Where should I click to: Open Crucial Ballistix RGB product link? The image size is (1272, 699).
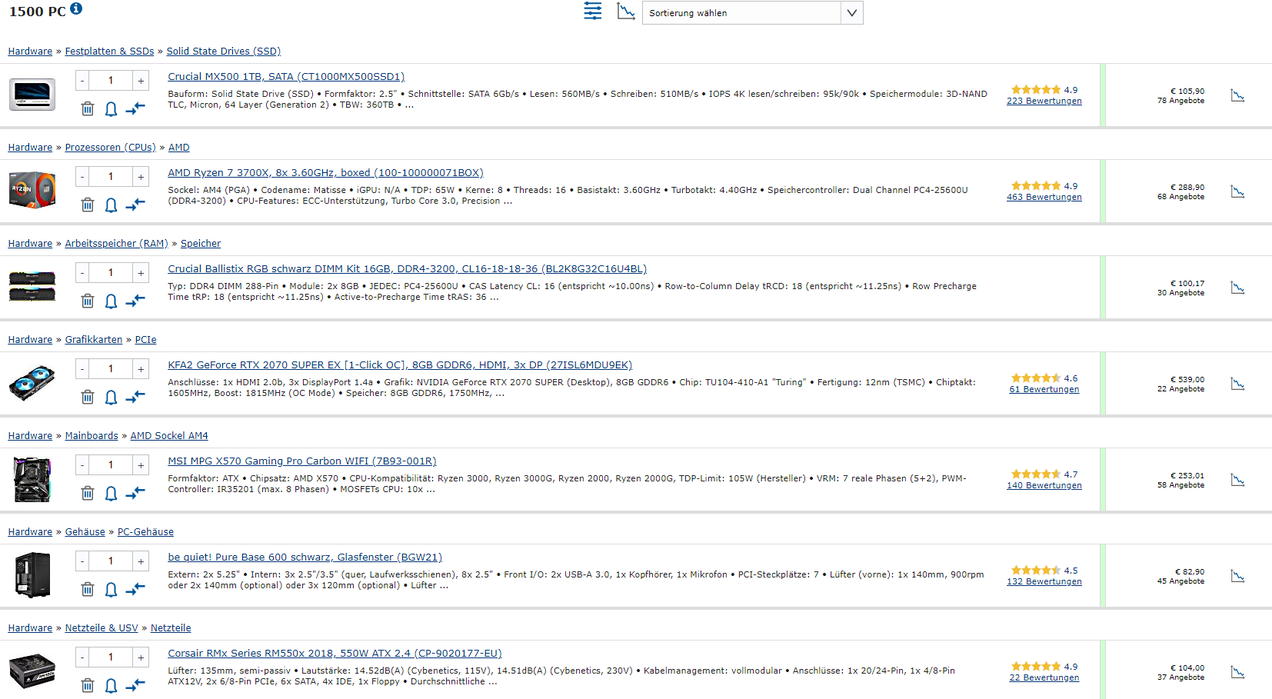pyautogui.click(x=407, y=268)
